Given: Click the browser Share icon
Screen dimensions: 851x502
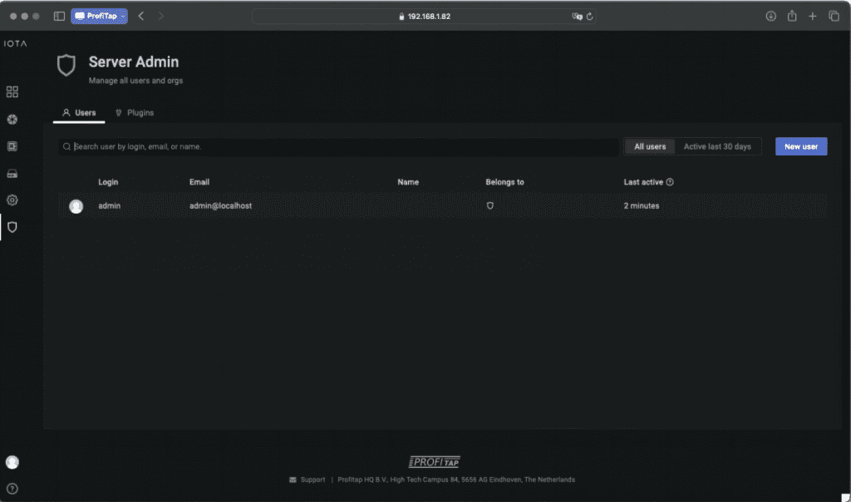Looking at the screenshot, I should [x=792, y=16].
